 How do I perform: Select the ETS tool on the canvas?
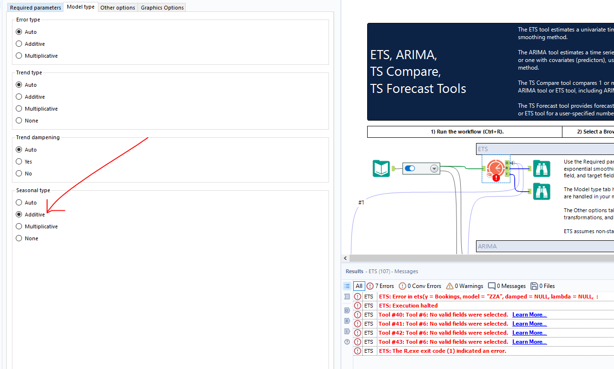tap(496, 168)
